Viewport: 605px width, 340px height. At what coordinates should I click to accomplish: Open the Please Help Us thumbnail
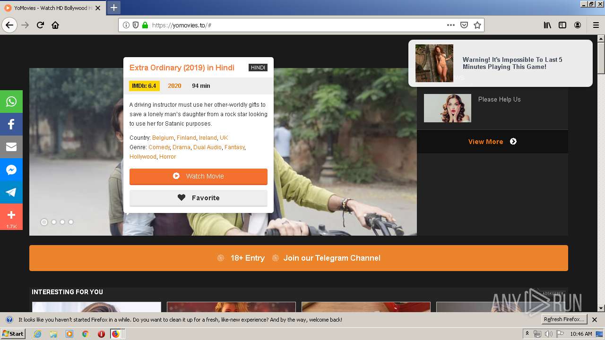448,108
